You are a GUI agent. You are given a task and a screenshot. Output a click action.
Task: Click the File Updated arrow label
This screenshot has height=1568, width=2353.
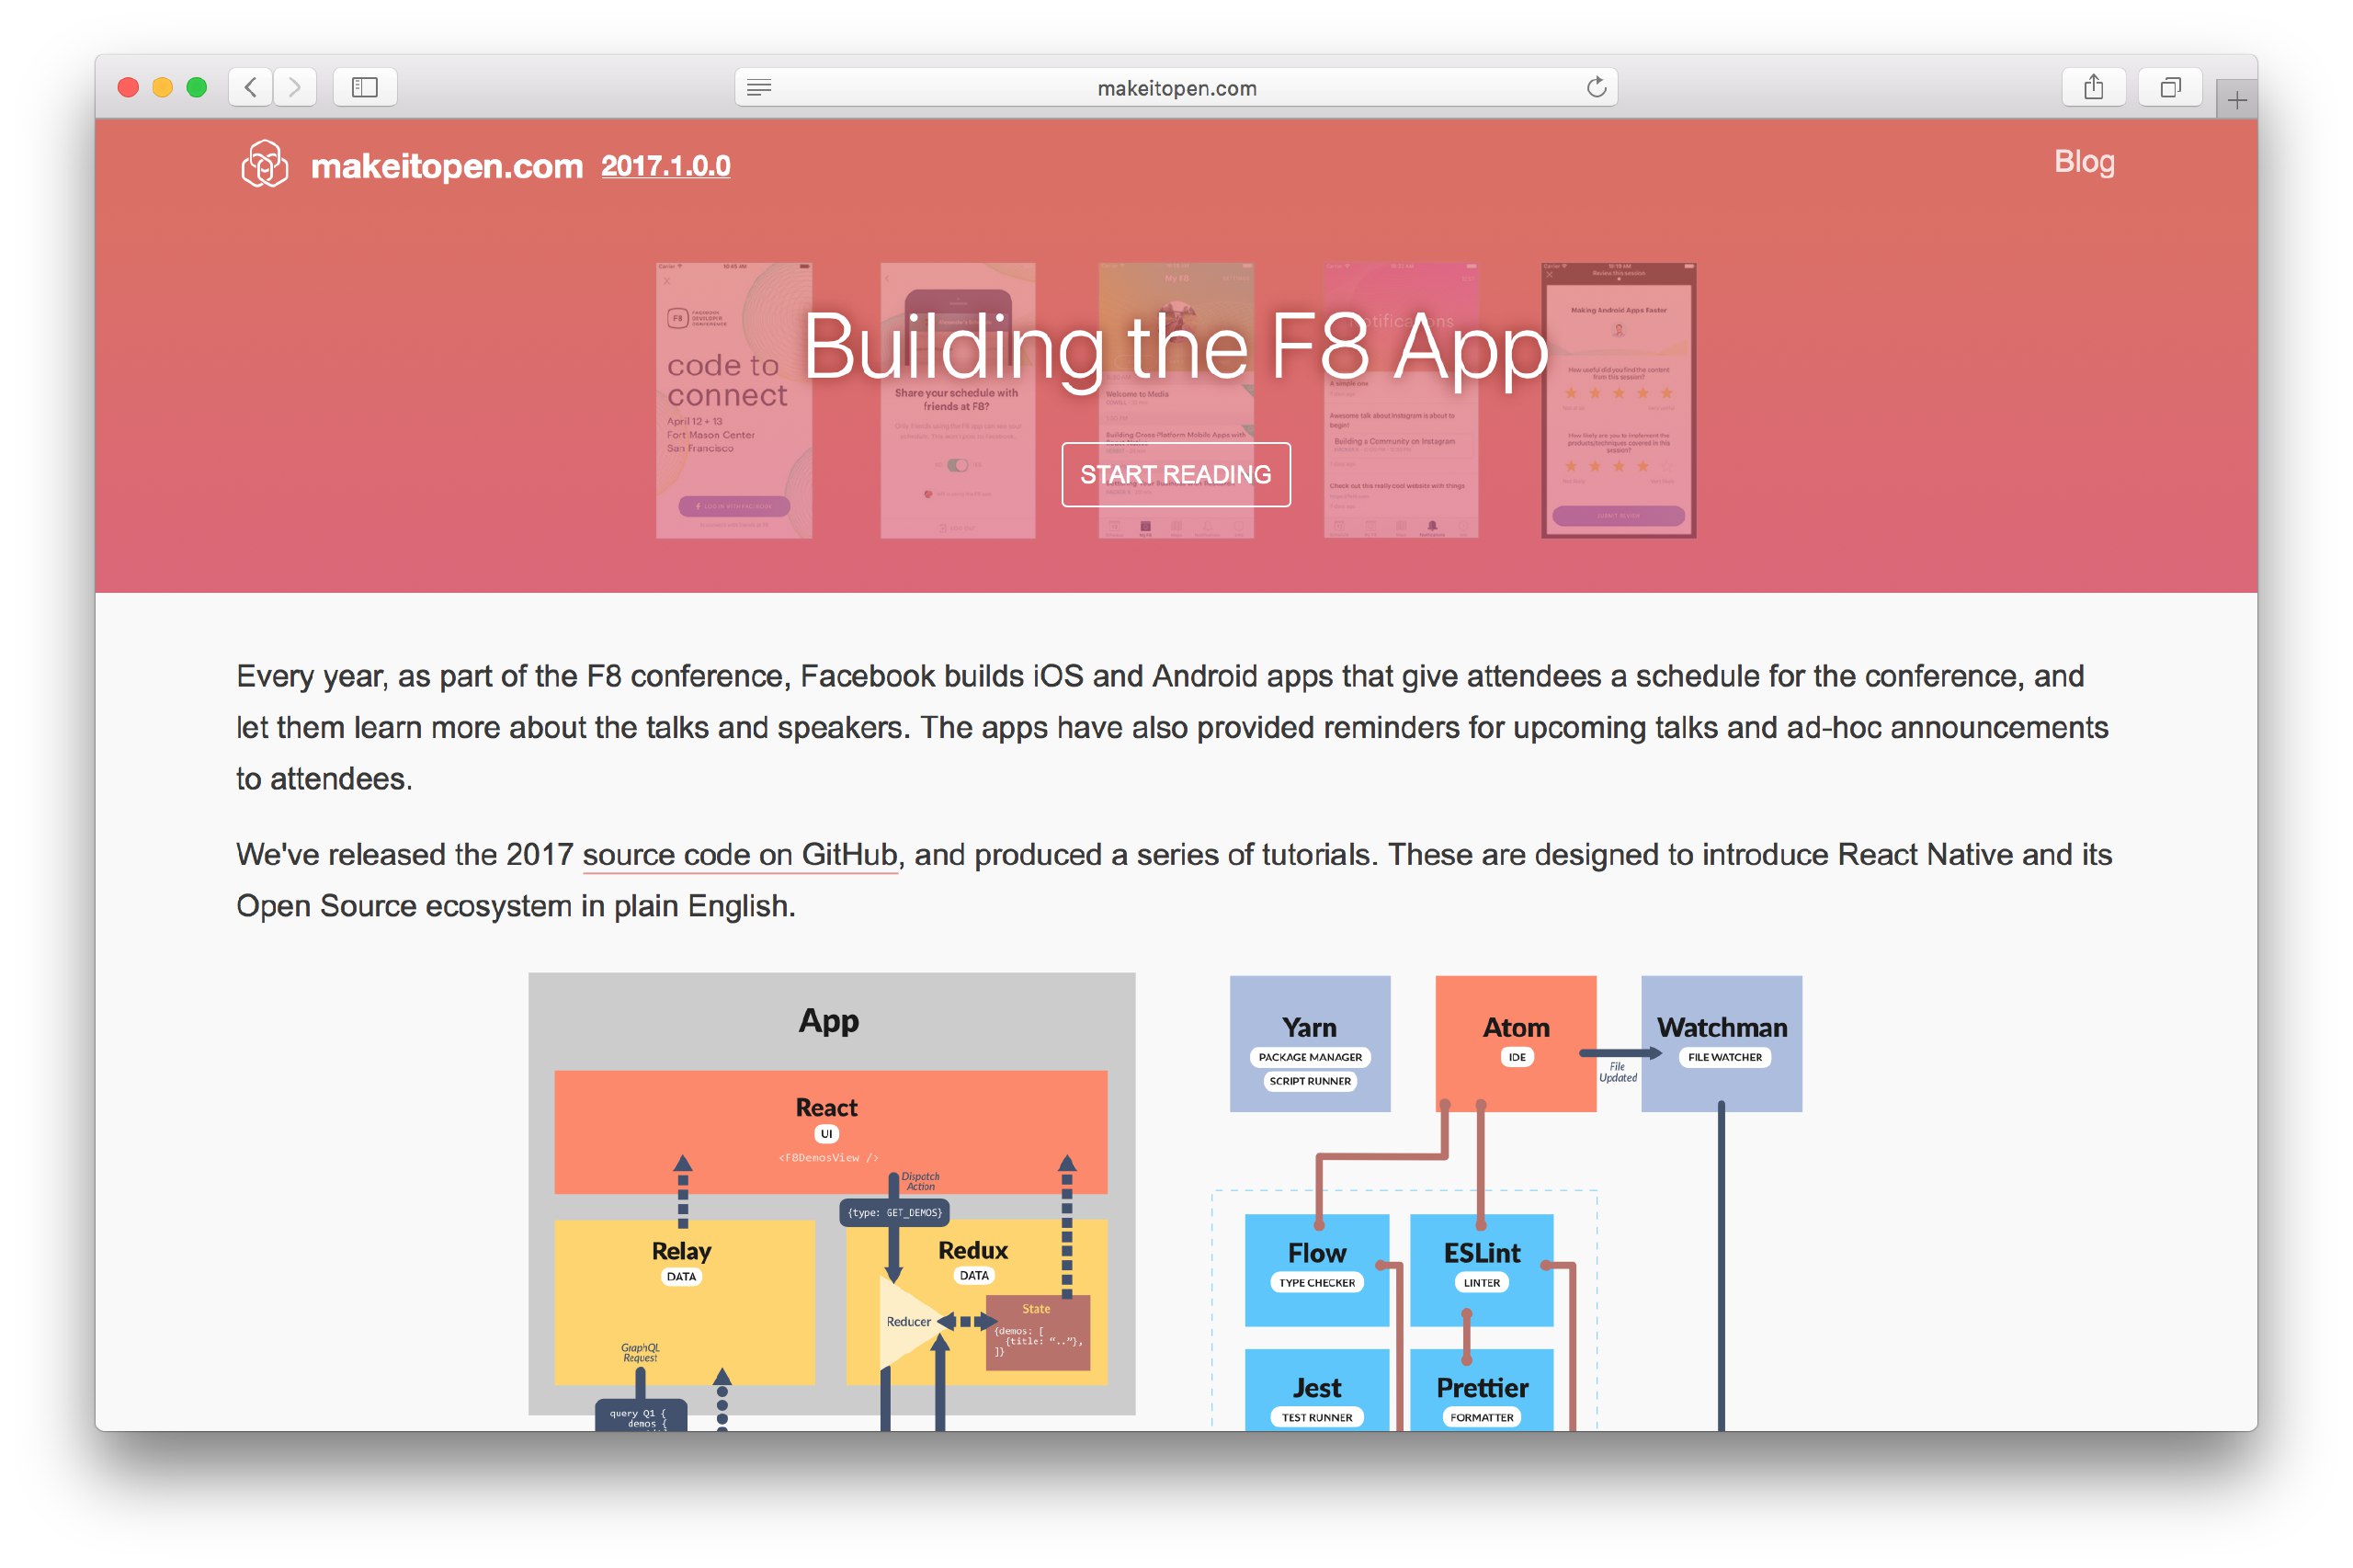click(1617, 1072)
